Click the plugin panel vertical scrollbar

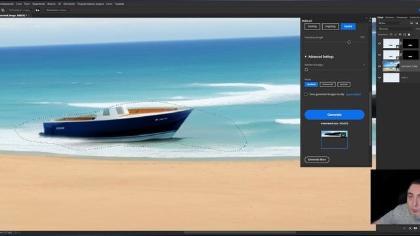point(370,119)
